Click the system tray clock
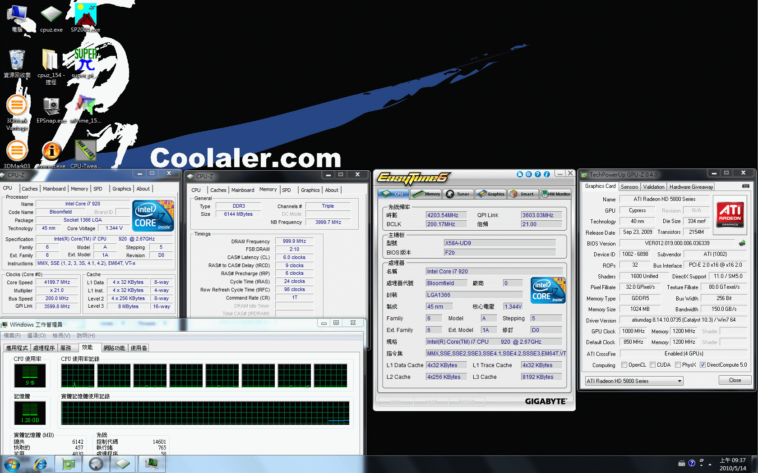Screen dimensions: 758x473 point(733,464)
